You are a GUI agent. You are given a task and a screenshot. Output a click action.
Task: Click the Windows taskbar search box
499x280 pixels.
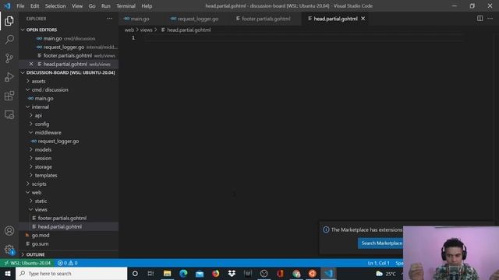coord(71,273)
